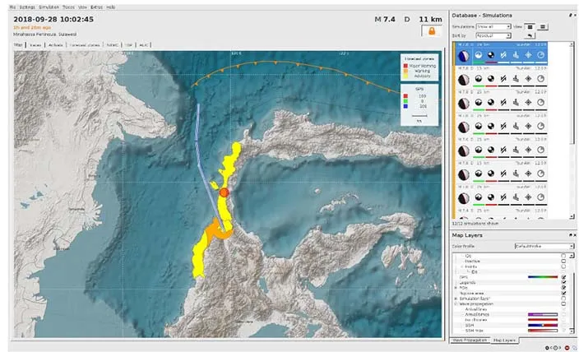Image resolution: width=588 pixels, height=352 pixels.
Task: Select the Map Layers bottom tab
Action: pos(504,340)
